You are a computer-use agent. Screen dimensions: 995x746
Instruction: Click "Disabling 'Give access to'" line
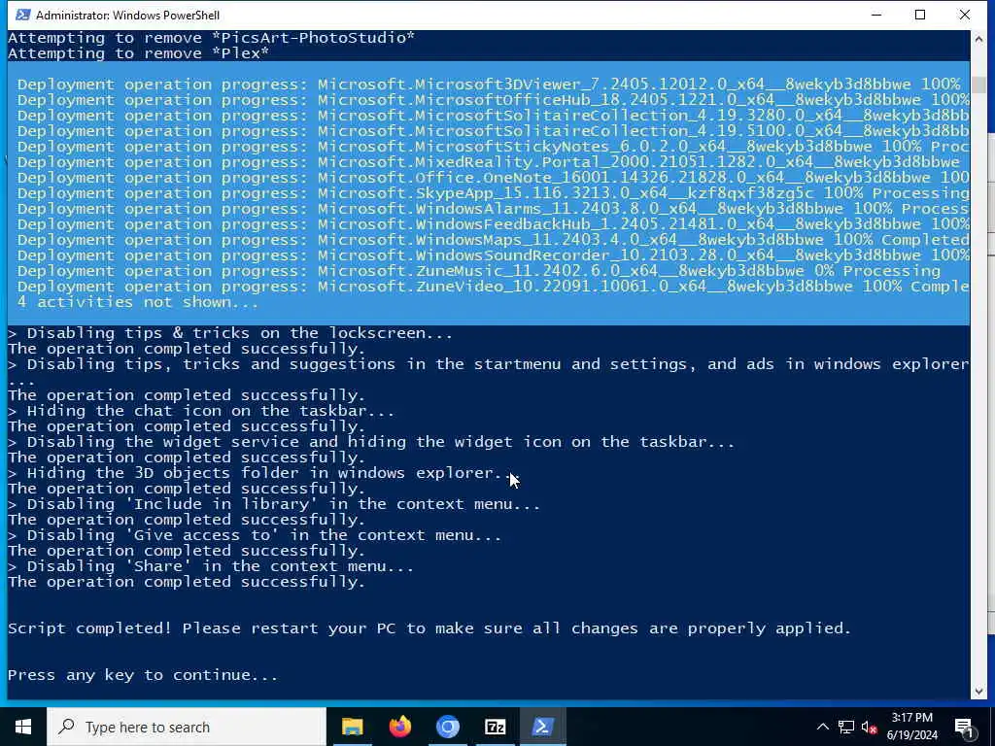[255, 535]
